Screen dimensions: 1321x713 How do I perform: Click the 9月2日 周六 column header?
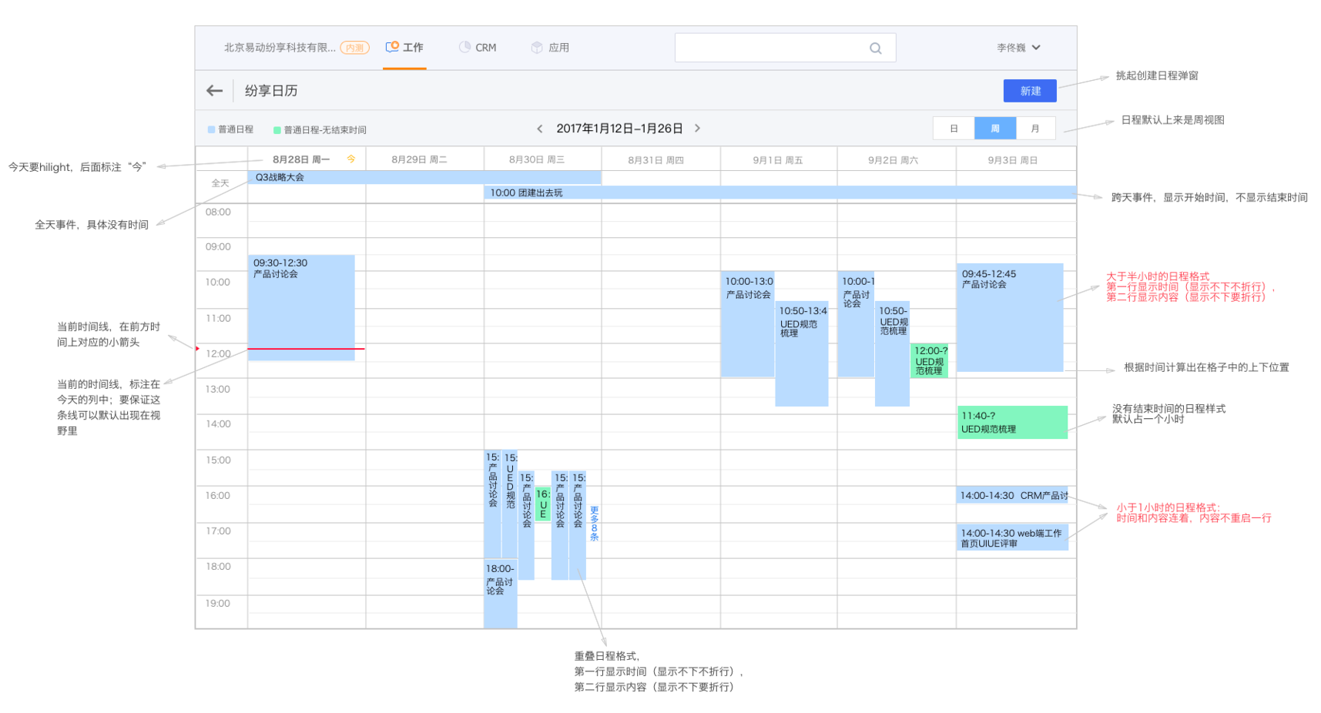pos(893,160)
